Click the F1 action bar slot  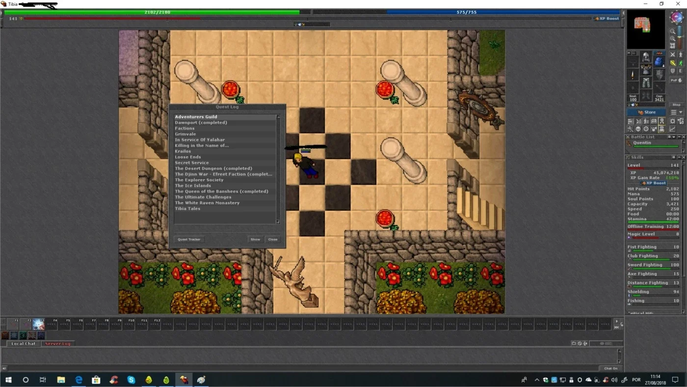pyautogui.click(x=13, y=324)
